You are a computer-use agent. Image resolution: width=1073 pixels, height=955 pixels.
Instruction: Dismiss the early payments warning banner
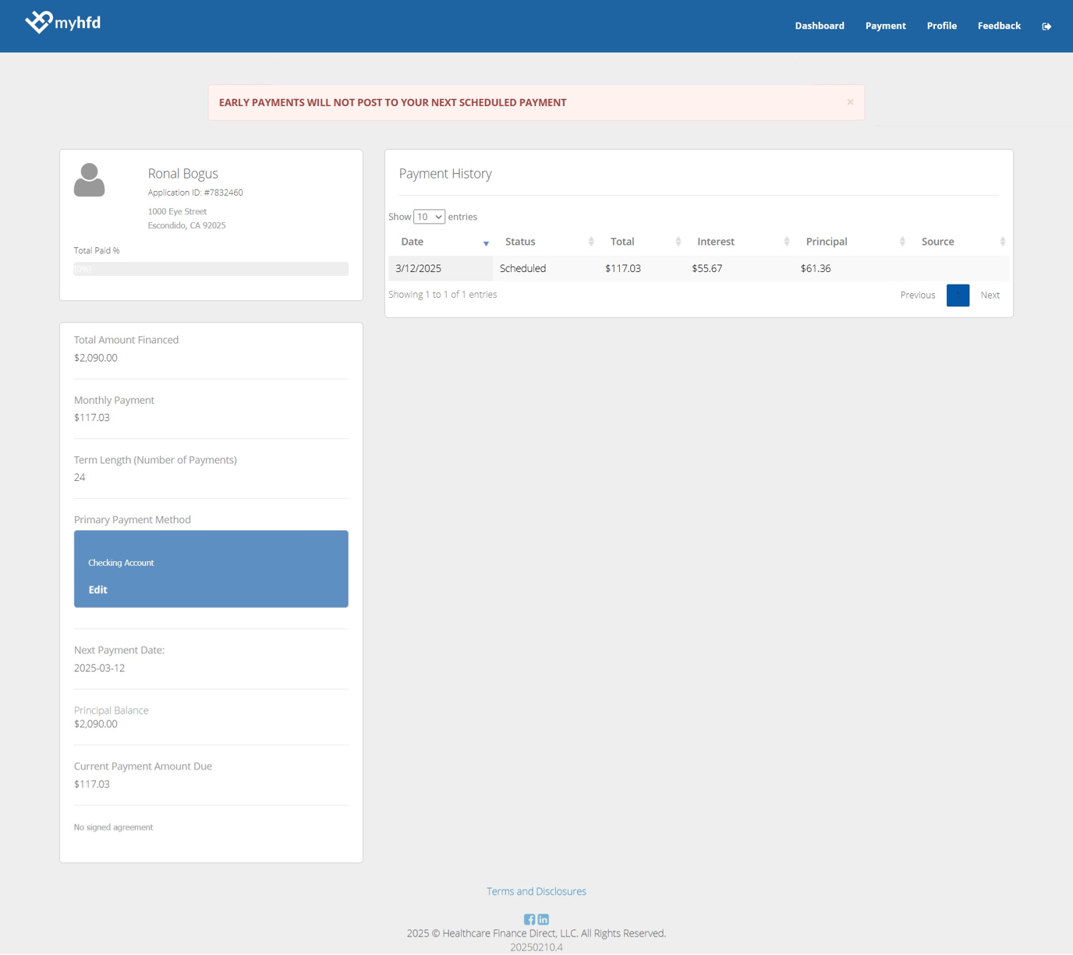[x=850, y=101]
